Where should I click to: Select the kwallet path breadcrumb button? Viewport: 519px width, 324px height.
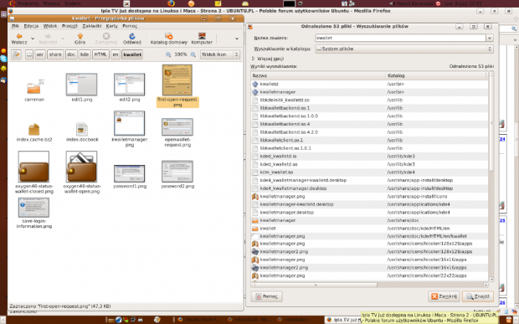132,54
